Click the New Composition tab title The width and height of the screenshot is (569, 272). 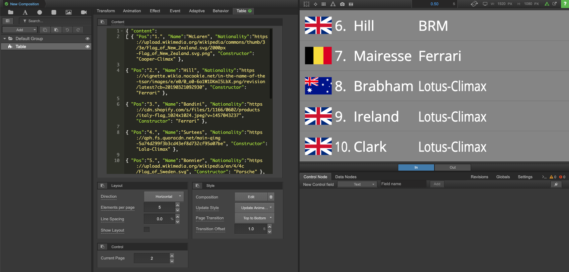coord(24,4)
